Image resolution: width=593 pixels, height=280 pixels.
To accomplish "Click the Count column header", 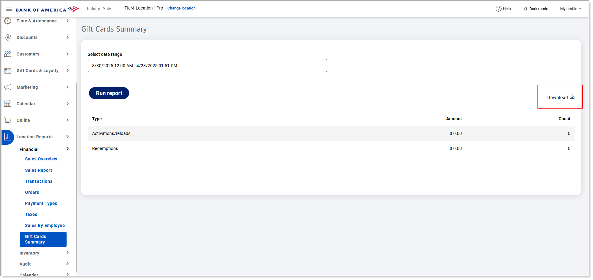I will coord(564,119).
